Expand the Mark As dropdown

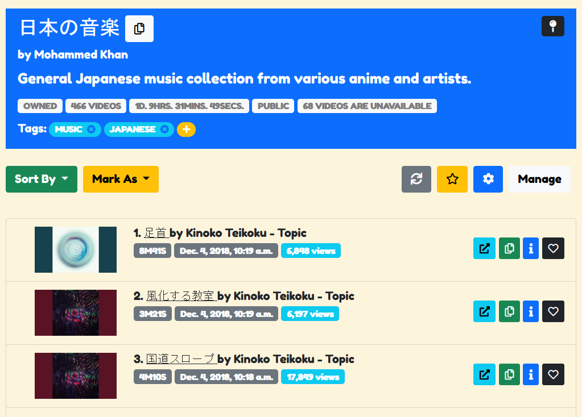point(121,179)
